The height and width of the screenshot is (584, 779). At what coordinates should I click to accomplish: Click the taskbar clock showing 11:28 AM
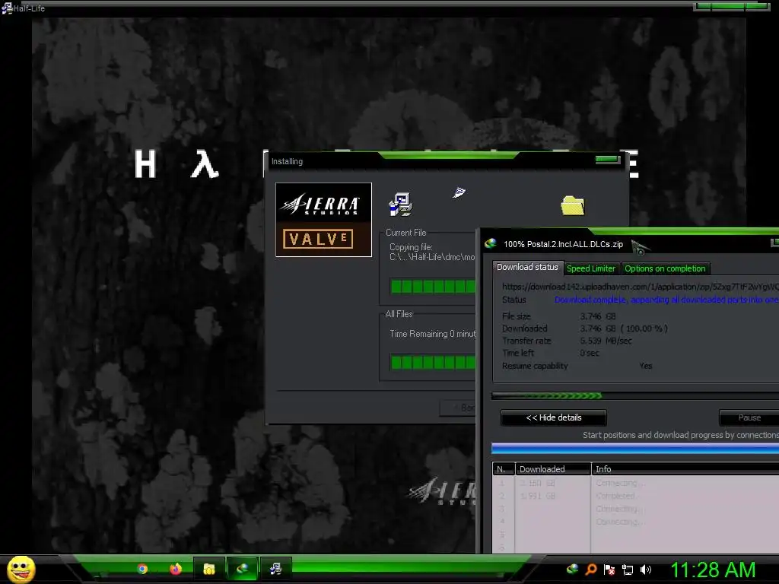[713, 570]
